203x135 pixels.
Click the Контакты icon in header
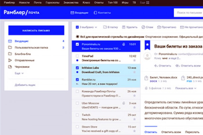pyautogui.click(x=95, y=13)
